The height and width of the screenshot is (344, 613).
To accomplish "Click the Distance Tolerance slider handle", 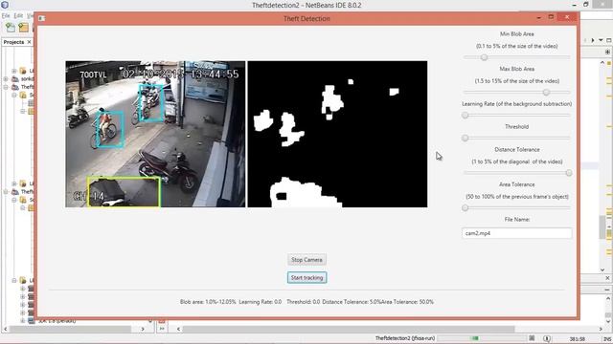I will (x=569, y=173).
